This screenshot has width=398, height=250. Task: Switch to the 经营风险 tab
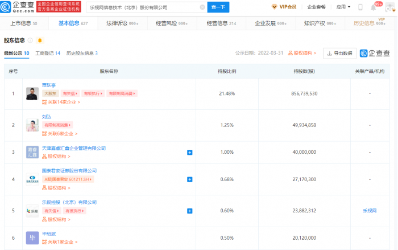click(x=172, y=23)
